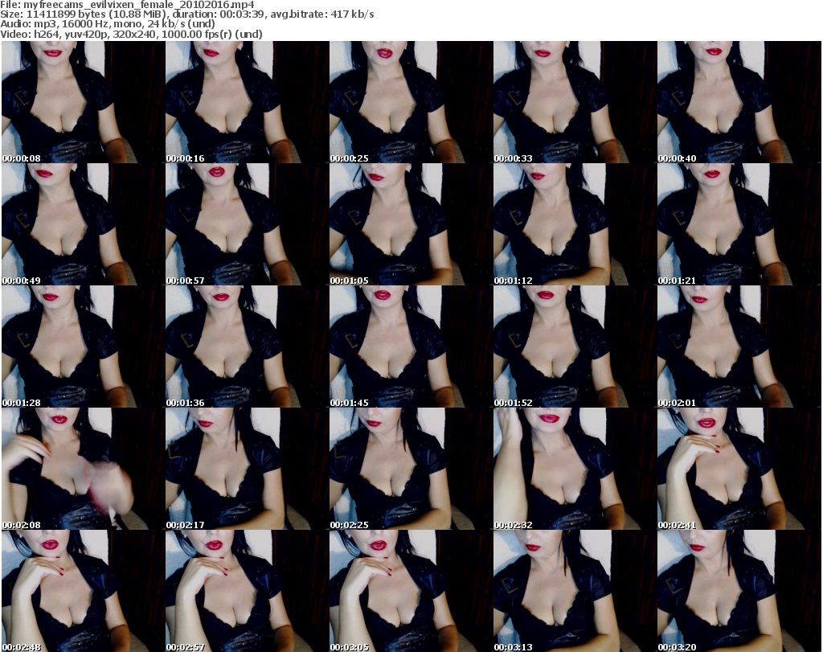Open the frame at 00:01:05
Image resolution: width=823 pixels, height=652 pixels.
410,224
